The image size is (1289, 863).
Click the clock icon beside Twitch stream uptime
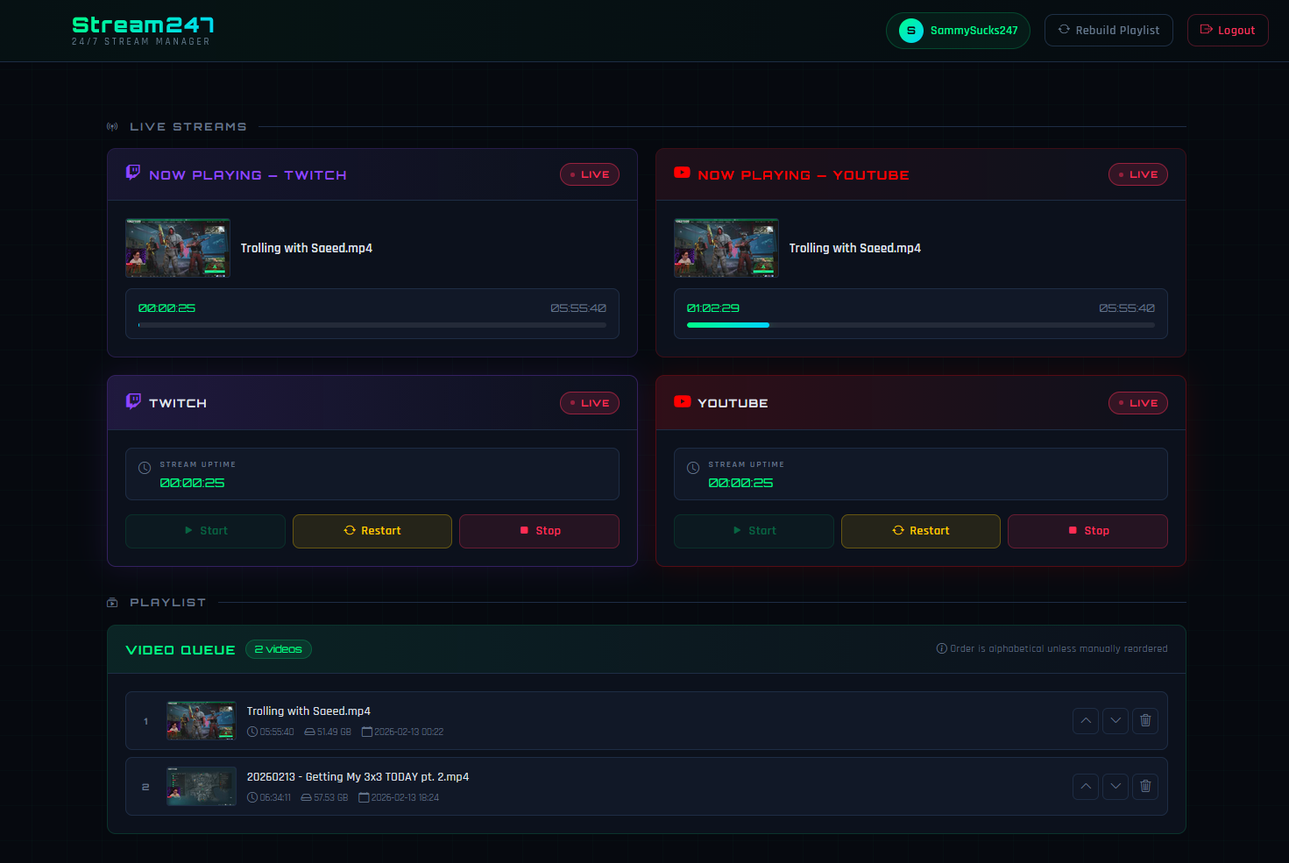145,467
